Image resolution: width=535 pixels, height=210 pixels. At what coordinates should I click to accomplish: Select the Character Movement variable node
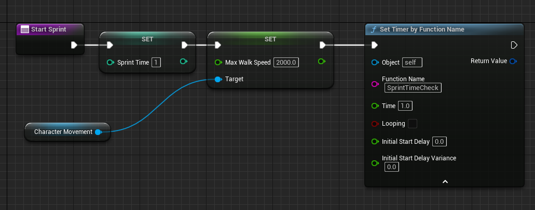pyautogui.click(x=67, y=132)
